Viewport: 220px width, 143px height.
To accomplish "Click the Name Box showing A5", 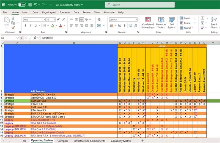I will tap(9, 38).
